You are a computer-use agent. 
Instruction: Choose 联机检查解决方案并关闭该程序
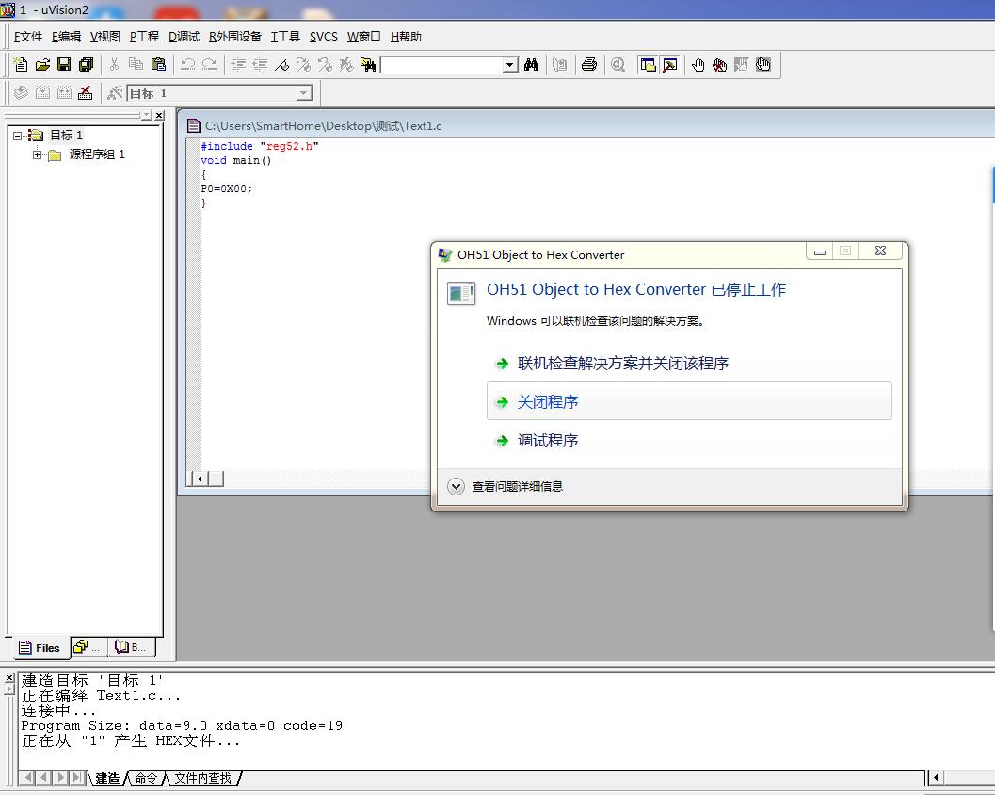[x=689, y=364]
